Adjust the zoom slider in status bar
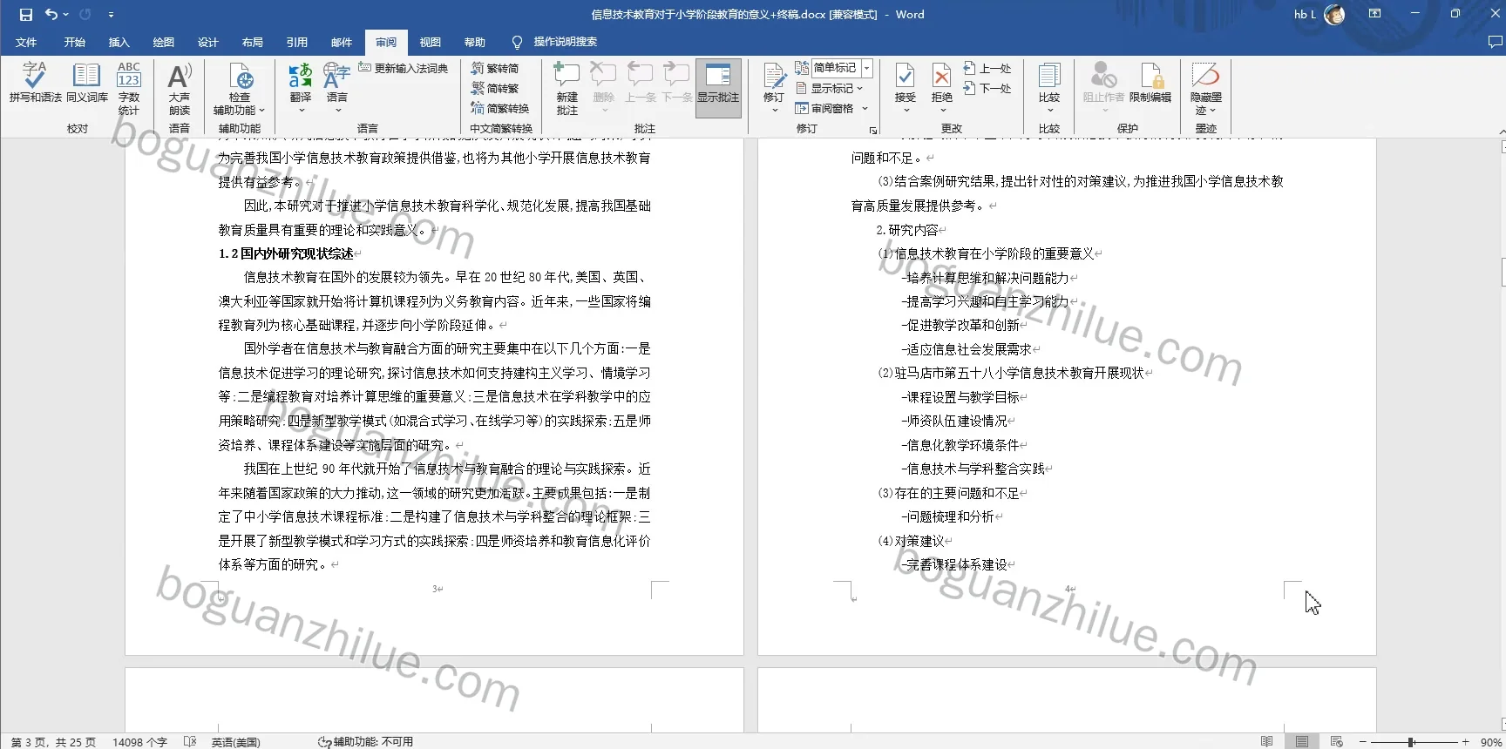 1410,742
